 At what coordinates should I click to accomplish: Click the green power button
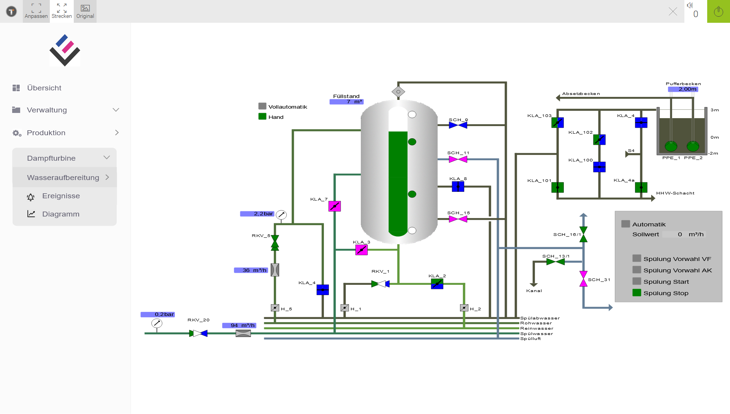click(x=718, y=11)
